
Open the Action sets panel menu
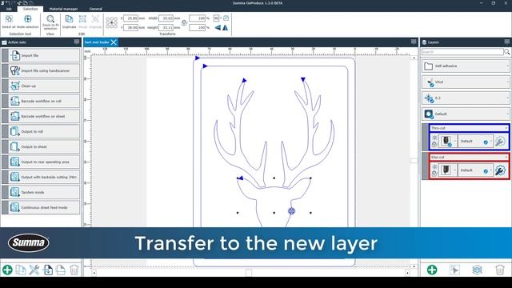click(77, 42)
